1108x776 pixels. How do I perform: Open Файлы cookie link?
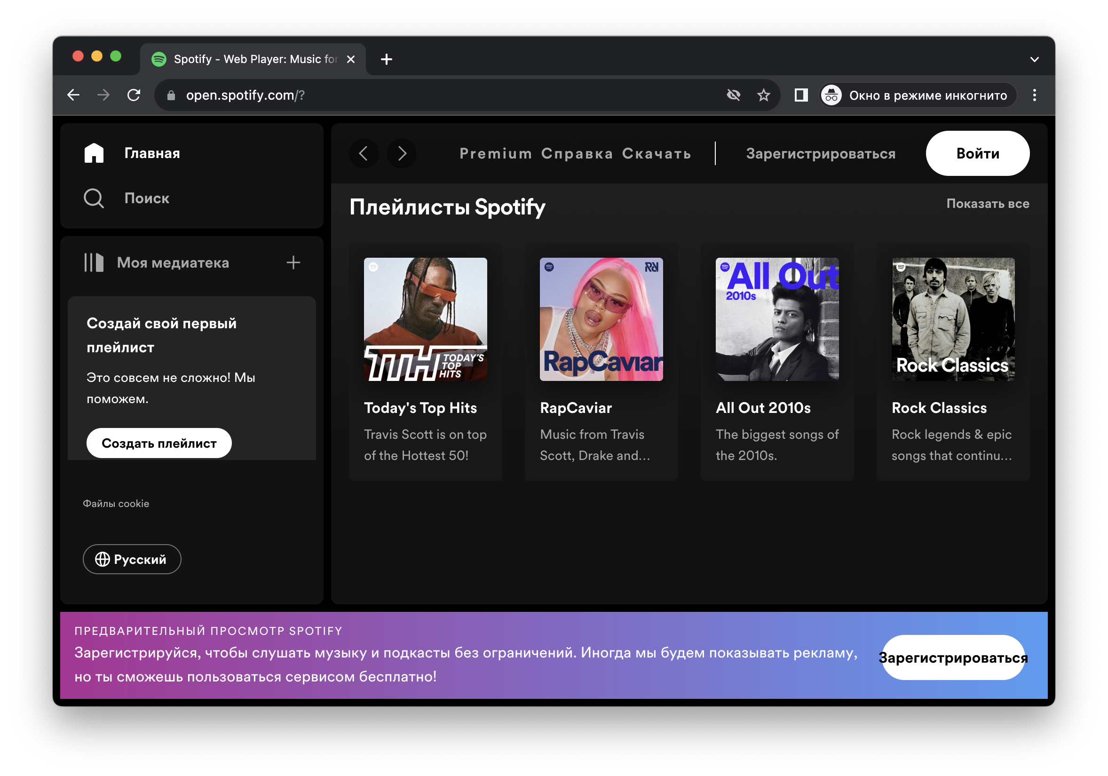click(116, 503)
